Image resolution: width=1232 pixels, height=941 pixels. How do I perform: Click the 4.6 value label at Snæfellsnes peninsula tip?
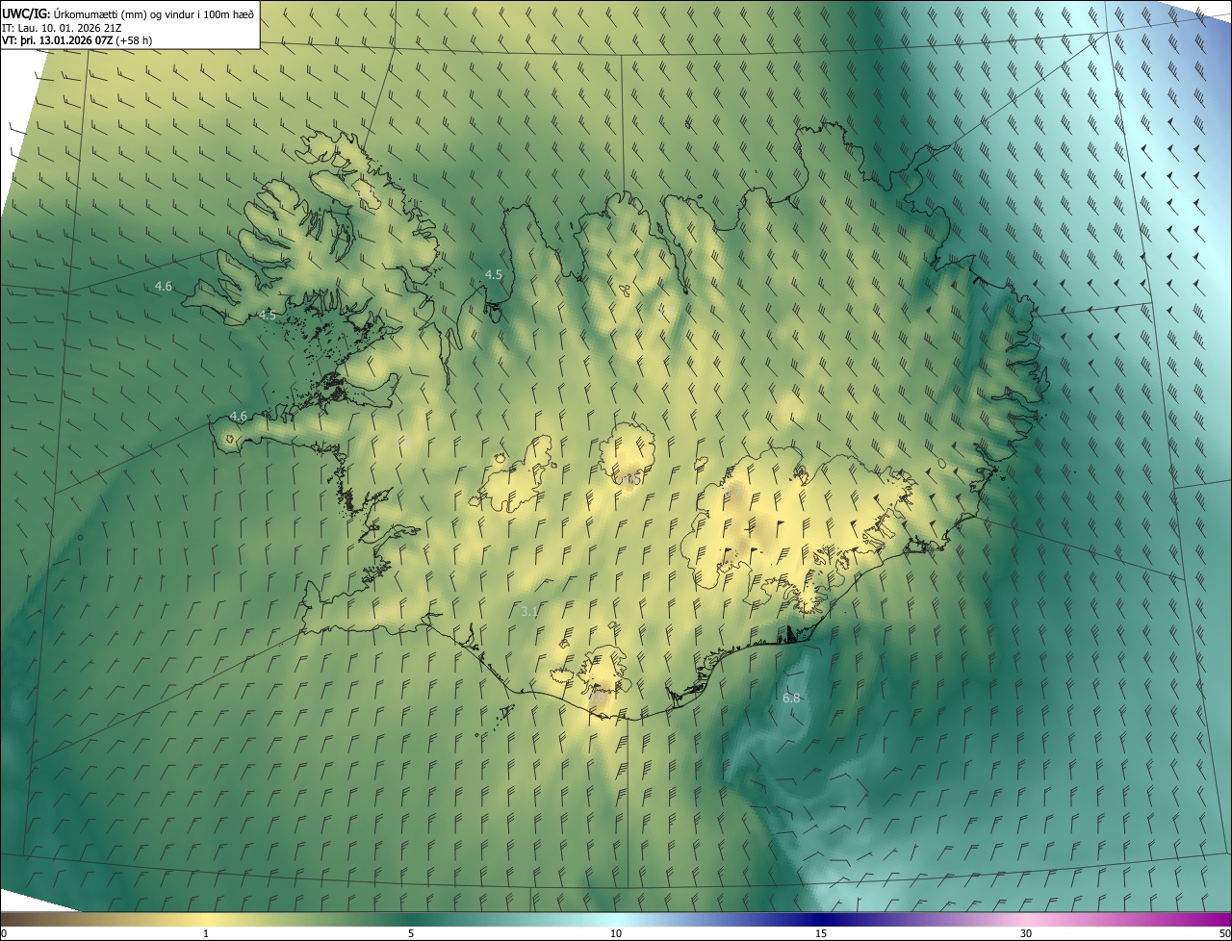coord(239,416)
